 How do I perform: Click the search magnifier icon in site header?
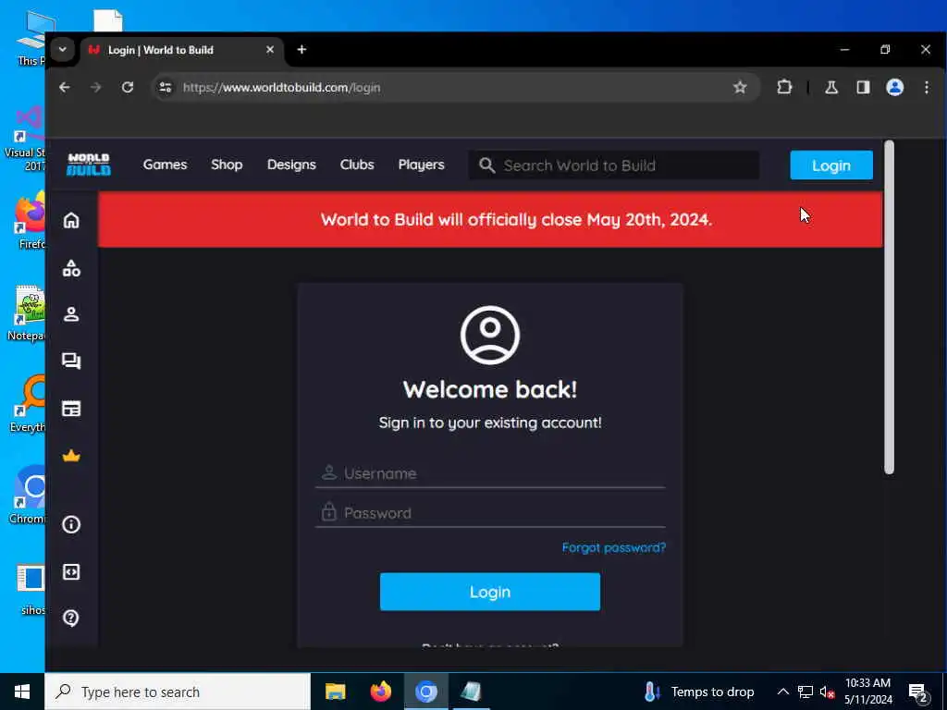point(486,165)
